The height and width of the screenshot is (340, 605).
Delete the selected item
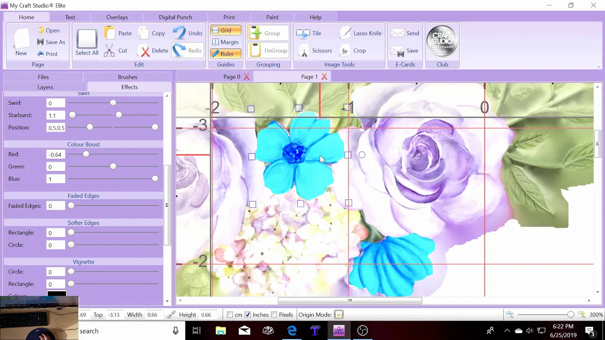(153, 51)
